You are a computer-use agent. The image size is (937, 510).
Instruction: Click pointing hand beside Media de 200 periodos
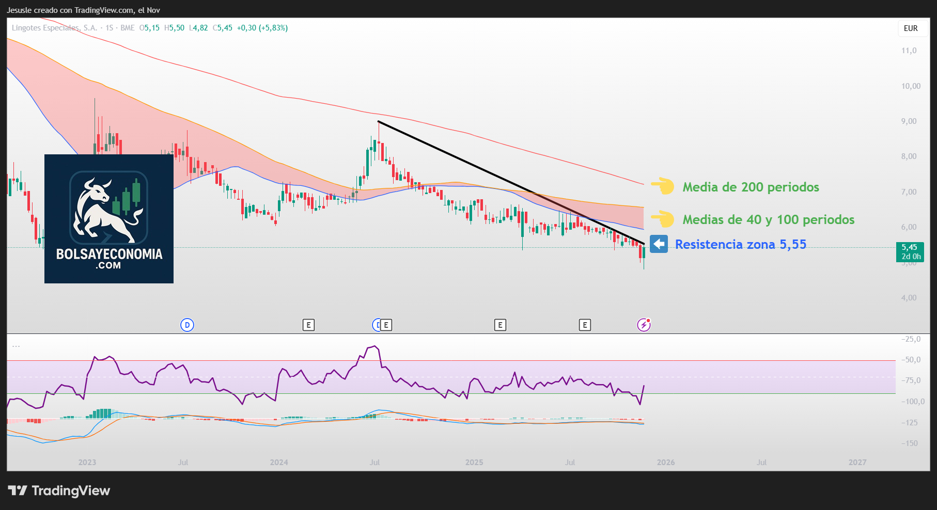point(663,187)
